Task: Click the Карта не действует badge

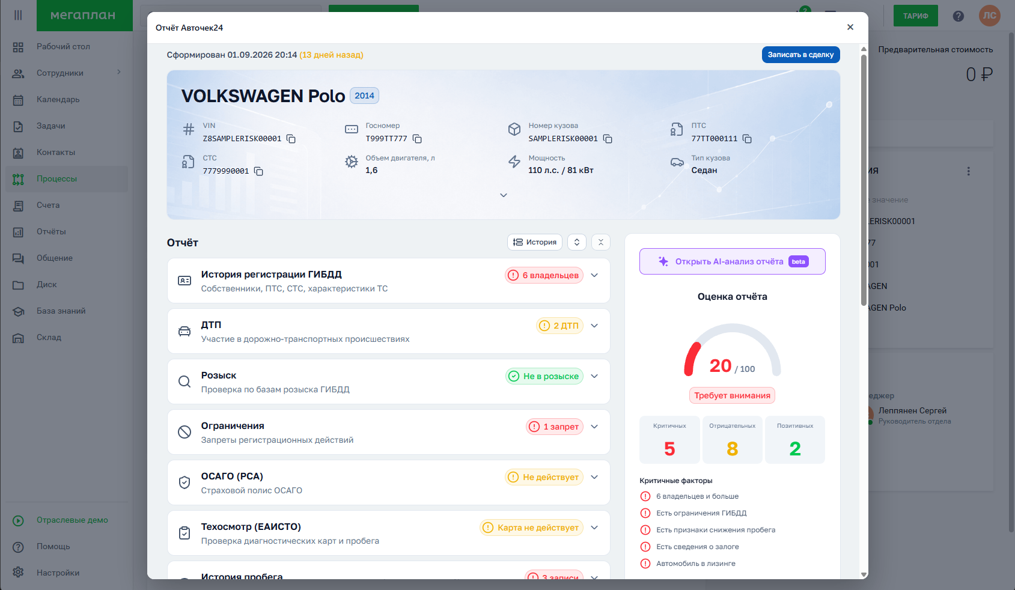Action: [531, 528]
